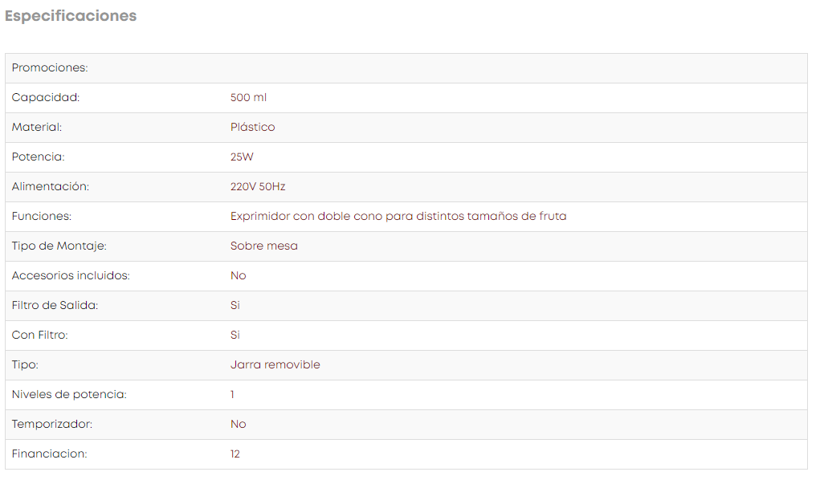
Task: Select the Financiacion 12 value
Action: [235, 454]
